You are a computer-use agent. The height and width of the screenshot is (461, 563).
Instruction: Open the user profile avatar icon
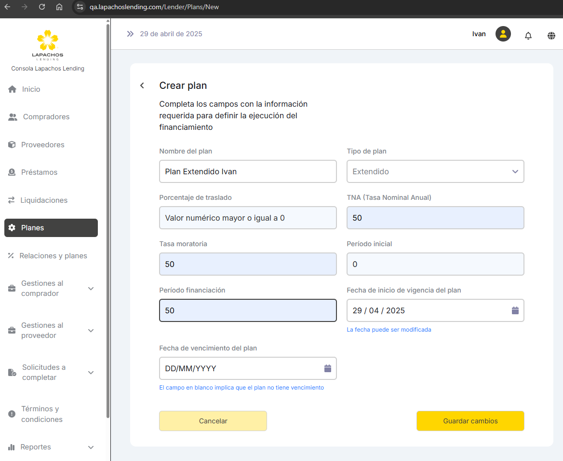503,34
